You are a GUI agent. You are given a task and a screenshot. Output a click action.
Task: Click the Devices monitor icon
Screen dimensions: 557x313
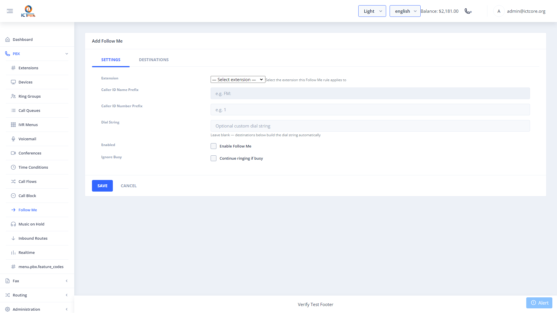click(x=13, y=82)
